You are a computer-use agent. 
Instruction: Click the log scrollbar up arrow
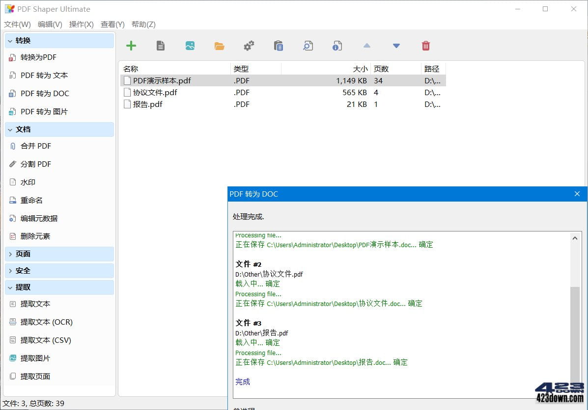575,238
